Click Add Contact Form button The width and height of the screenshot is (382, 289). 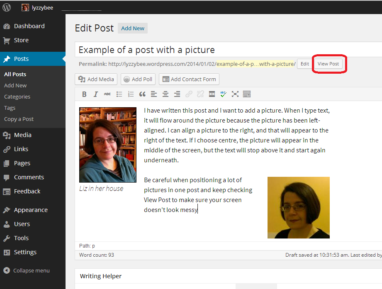(189, 79)
